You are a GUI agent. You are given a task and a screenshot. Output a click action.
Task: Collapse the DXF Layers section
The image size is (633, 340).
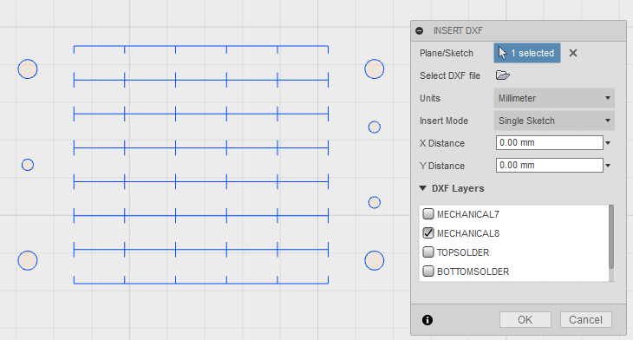(422, 188)
